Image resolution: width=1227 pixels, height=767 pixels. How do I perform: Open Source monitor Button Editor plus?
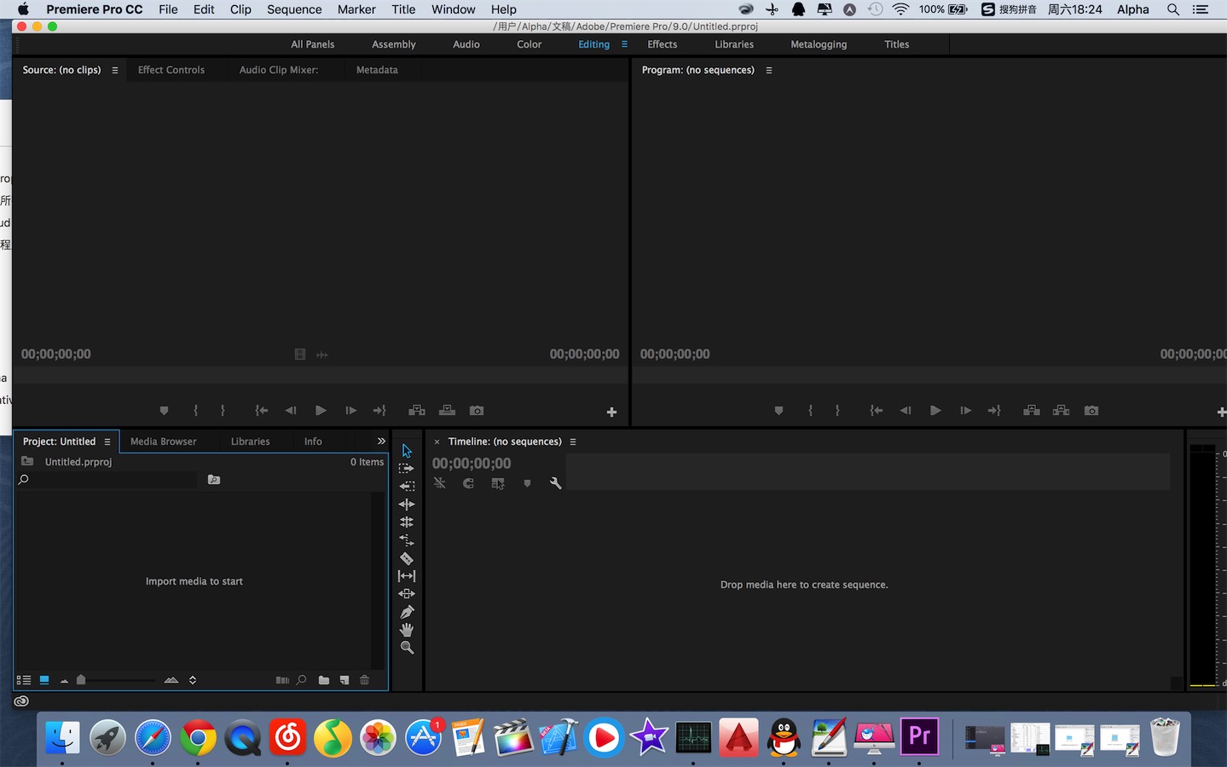[x=611, y=412]
